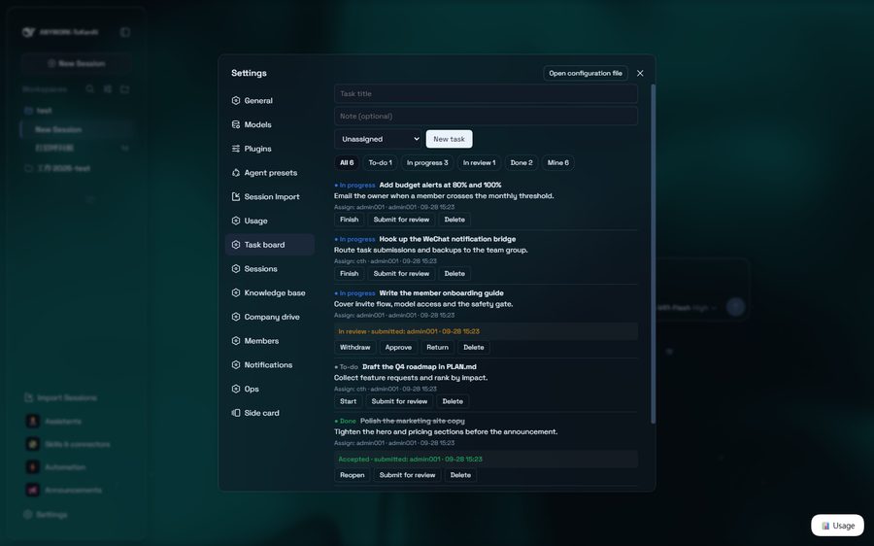The height and width of the screenshot is (546, 874).
Task: Open the Sessions settings section
Action: pos(270,268)
